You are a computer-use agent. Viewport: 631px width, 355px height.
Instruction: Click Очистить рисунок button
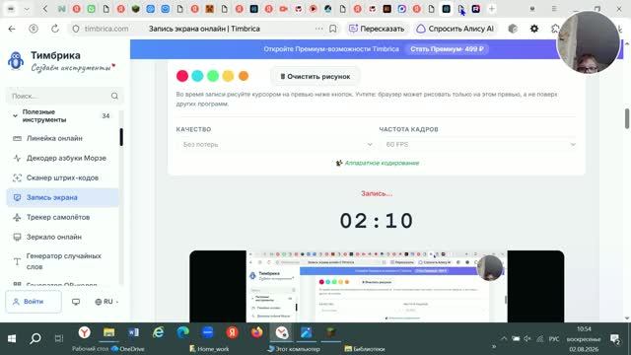(315, 77)
